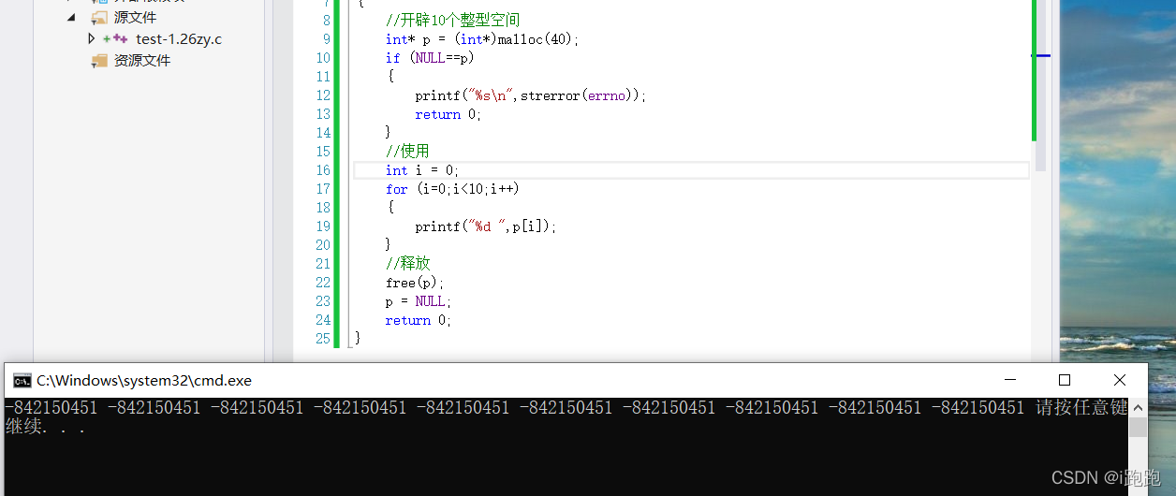Click the malloc(40) line of code
Viewport: 1176px width, 496px height.
pos(482,39)
